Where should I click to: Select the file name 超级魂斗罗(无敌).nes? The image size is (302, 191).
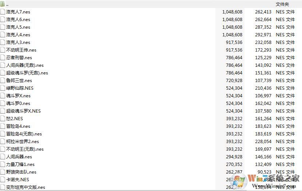(x=27, y=73)
